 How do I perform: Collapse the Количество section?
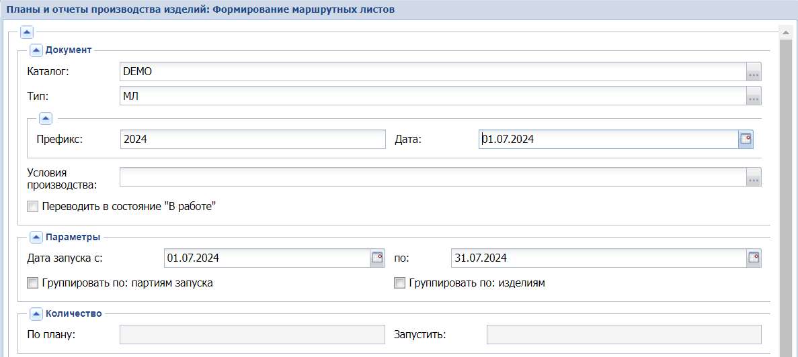point(36,313)
